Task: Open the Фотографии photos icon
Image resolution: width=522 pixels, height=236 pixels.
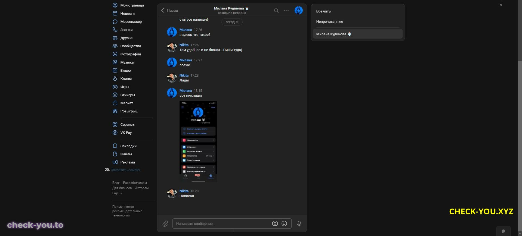Action: click(x=115, y=54)
